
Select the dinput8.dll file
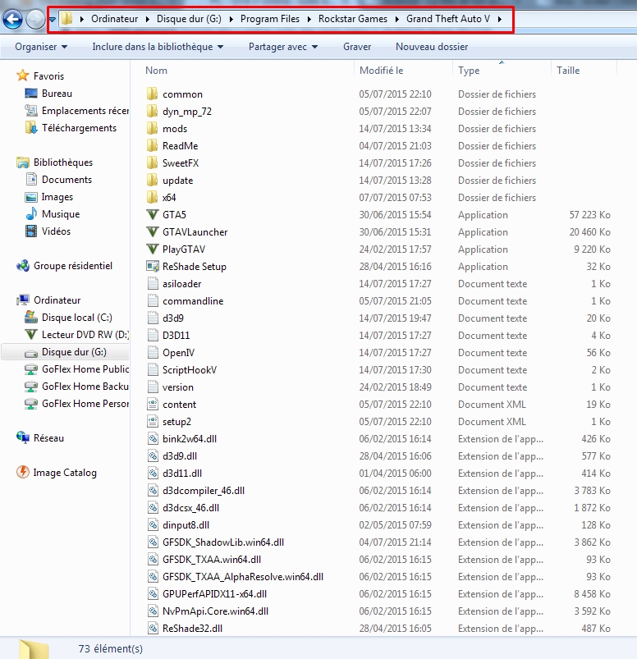186,525
